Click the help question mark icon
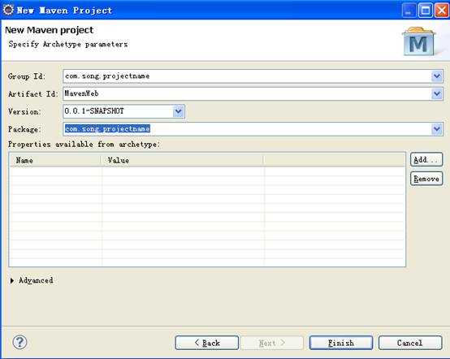450x359 pixels. (x=19, y=342)
